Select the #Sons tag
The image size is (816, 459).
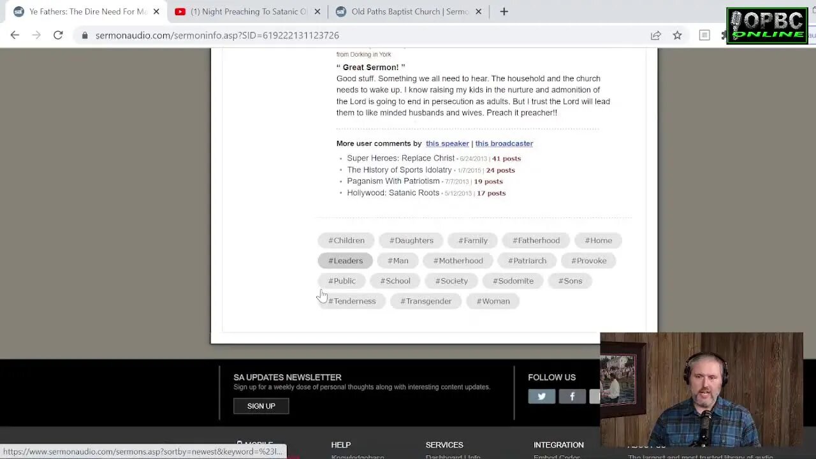click(570, 280)
